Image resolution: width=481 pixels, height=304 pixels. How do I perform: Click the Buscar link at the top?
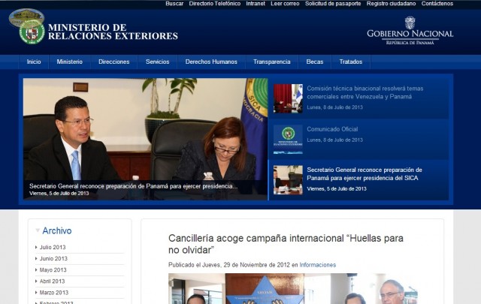pyautogui.click(x=174, y=4)
